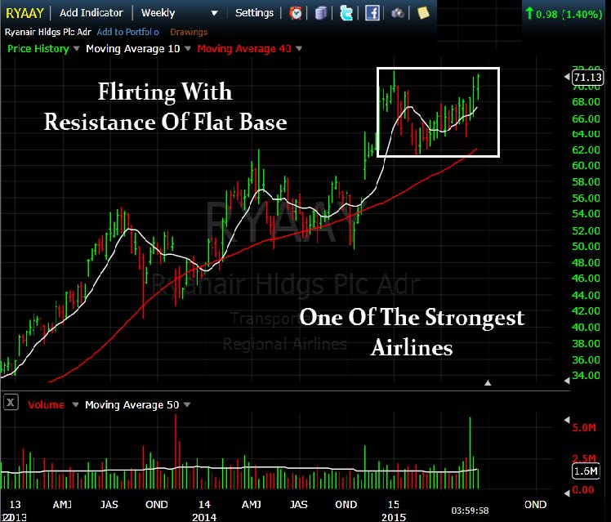Viewport: 611px width, 522px height.
Task: Click the 68.00 price axis label
Action: coord(586,102)
